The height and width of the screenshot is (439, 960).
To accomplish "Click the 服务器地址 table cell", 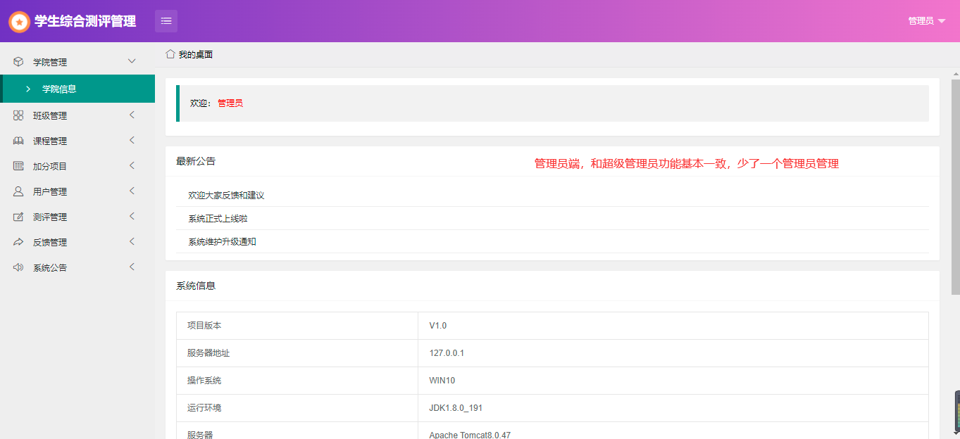I will (297, 353).
